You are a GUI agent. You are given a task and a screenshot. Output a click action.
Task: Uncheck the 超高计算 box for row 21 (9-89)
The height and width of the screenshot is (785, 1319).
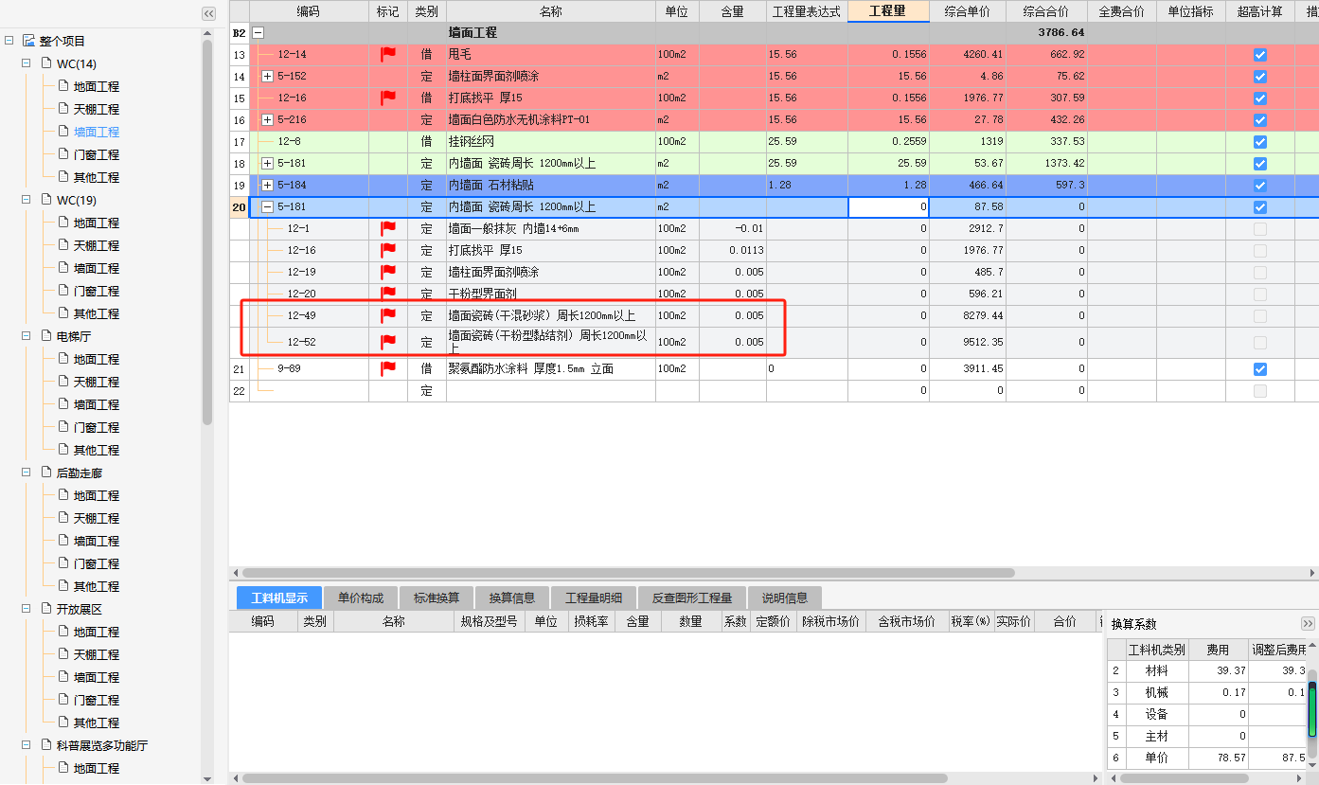1259,369
